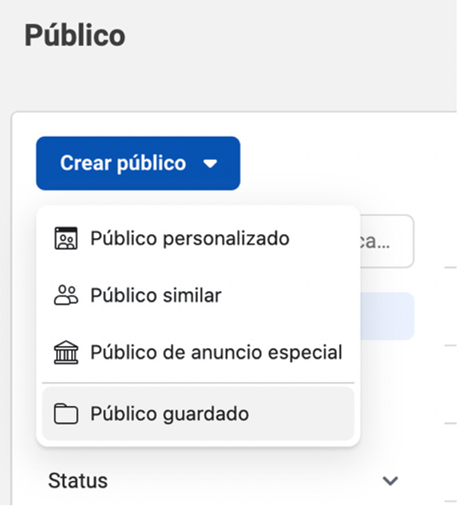459x518 pixels.
Task: Open the Crear público dropdown button
Action: pos(138,163)
